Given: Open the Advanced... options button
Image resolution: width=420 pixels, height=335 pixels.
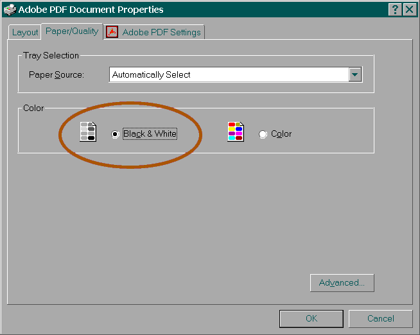Looking at the screenshot, I should (342, 282).
